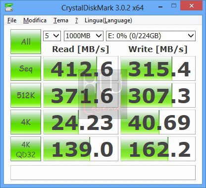Click the empty comment text field at bottom
Image resolution: width=206 pixels, height=188 pixels.
pyautogui.click(x=103, y=173)
